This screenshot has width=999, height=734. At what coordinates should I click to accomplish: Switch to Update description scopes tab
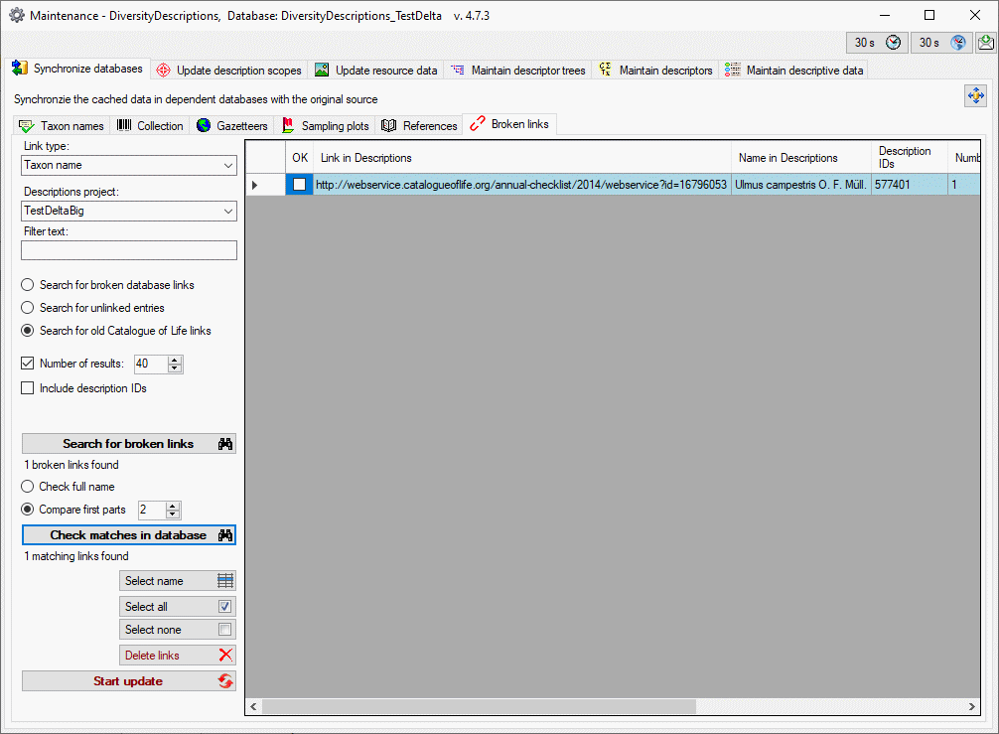[x=229, y=71]
